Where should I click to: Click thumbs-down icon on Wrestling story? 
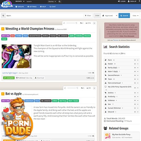[x=76, y=23]
